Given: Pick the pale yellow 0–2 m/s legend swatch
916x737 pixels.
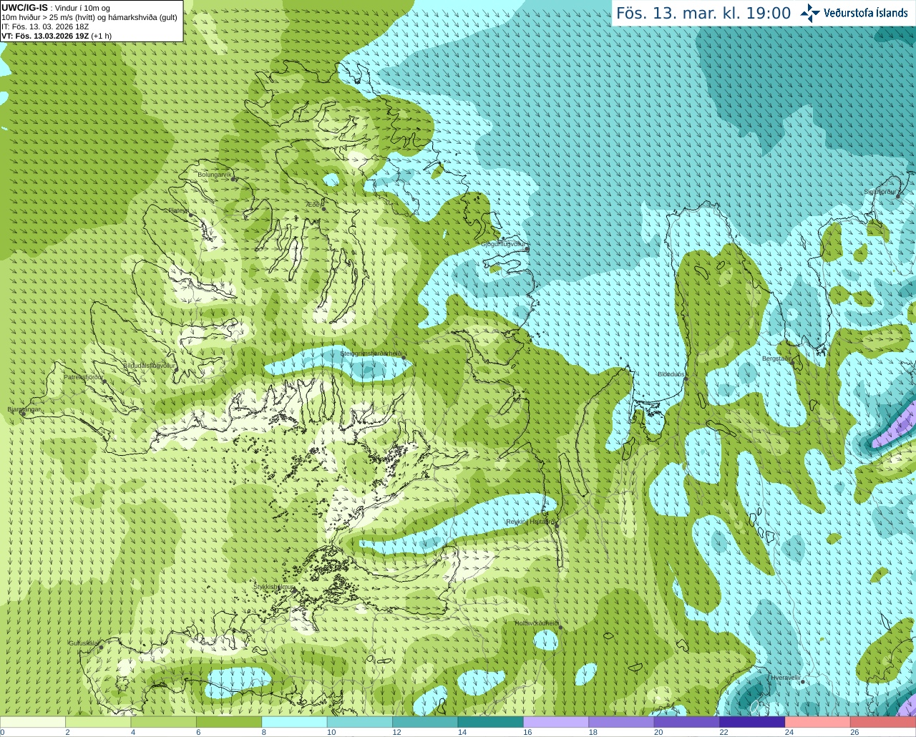Looking at the screenshot, I should tap(33, 722).
